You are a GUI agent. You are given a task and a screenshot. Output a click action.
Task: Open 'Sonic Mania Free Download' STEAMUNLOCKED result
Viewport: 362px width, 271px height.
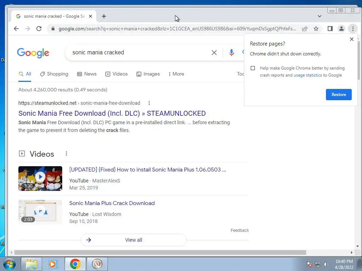112,113
